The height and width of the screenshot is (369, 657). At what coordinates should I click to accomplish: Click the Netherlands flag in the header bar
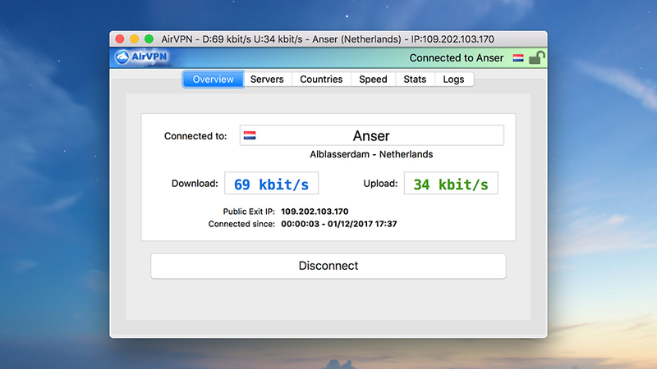tap(518, 58)
